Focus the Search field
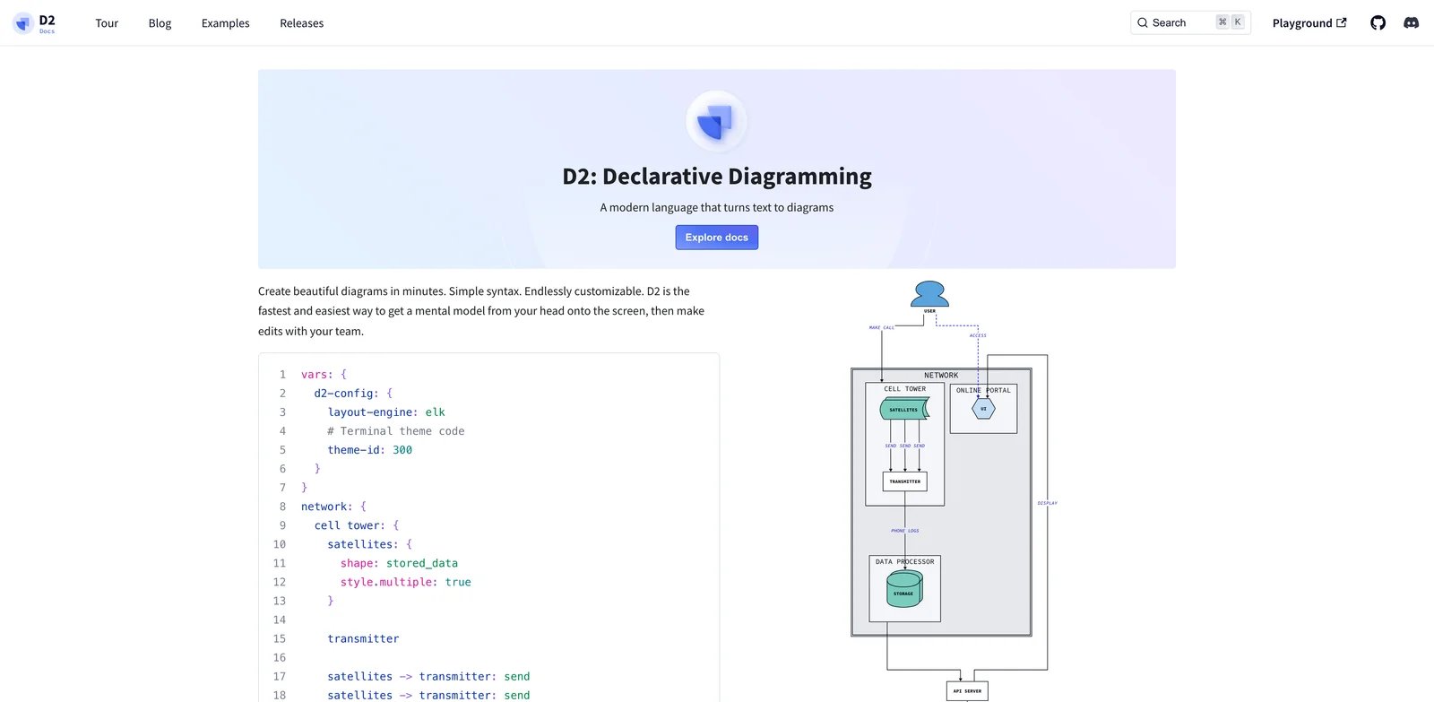Viewport: 1434px width, 702px height. point(1190,22)
